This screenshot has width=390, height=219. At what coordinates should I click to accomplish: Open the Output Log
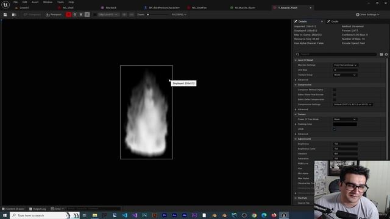point(38,209)
